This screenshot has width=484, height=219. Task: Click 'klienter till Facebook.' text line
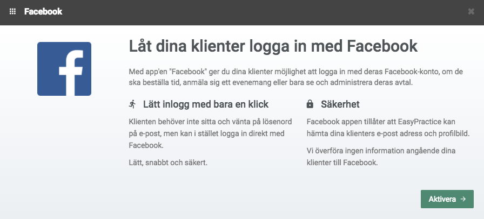tap(342, 163)
